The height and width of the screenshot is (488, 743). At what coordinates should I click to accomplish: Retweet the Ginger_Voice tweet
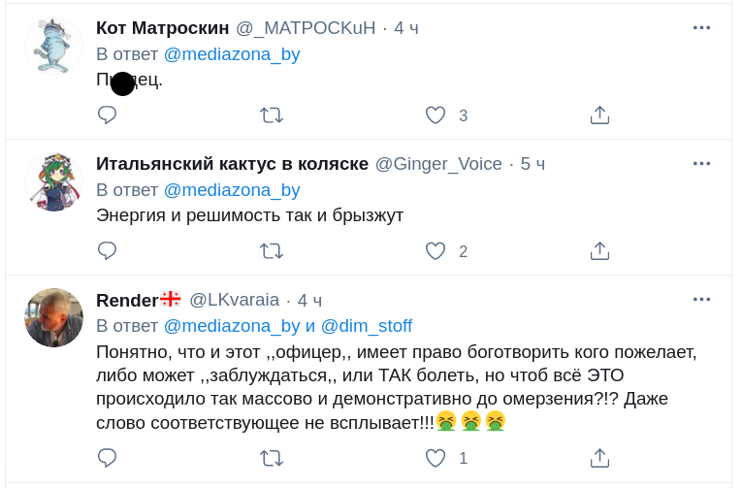tap(272, 251)
